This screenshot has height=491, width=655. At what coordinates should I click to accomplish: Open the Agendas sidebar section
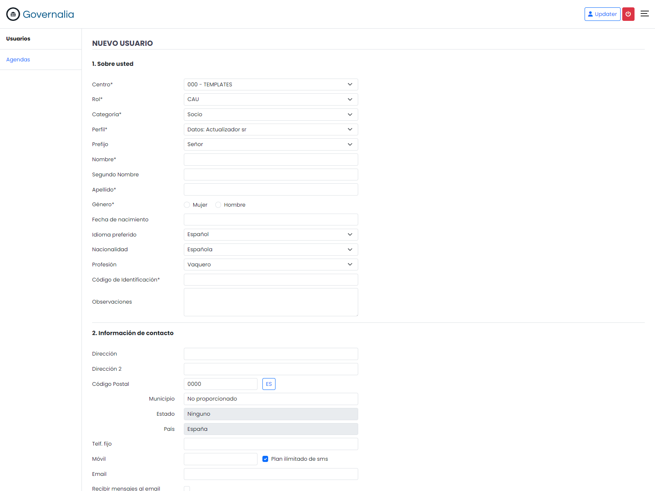pos(18,59)
